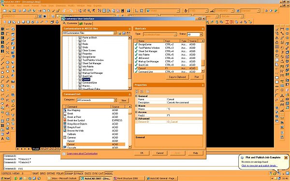Click the New drawing icon in AutoCAD toolbar

tap(5, 11)
